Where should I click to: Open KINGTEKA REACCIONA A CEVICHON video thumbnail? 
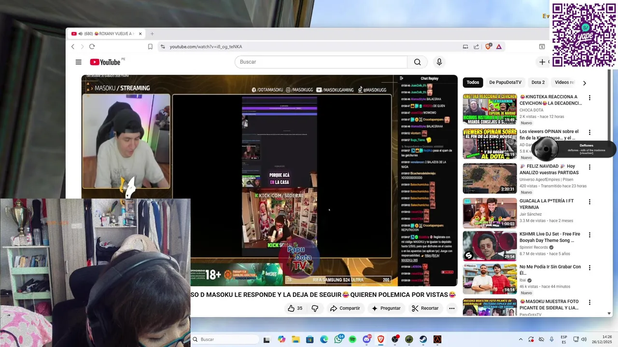click(x=490, y=109)
